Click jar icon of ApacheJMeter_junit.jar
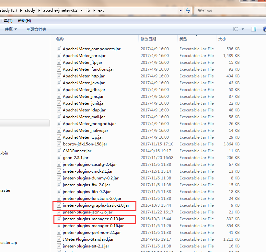The width and height of the screenshot is (266, 252). tap(59, 103)
